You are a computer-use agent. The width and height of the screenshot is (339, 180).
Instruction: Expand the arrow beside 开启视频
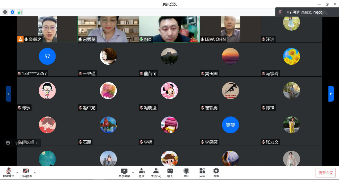[x=35, y=173]
